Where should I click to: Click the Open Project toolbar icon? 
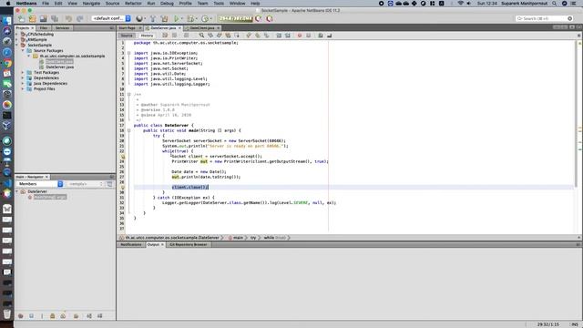pyautogui.click(x=43, y=18)
